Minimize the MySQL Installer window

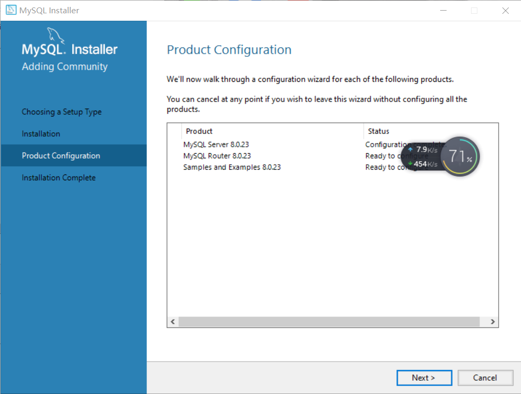[x=443, y=11]
